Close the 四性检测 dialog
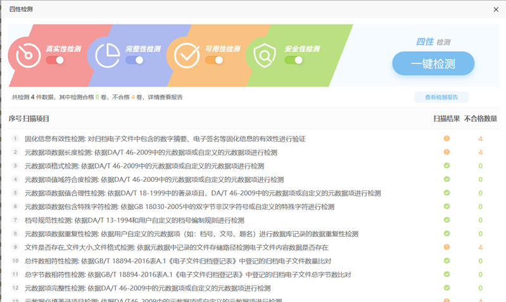The image size is (506, 302). 496,9
